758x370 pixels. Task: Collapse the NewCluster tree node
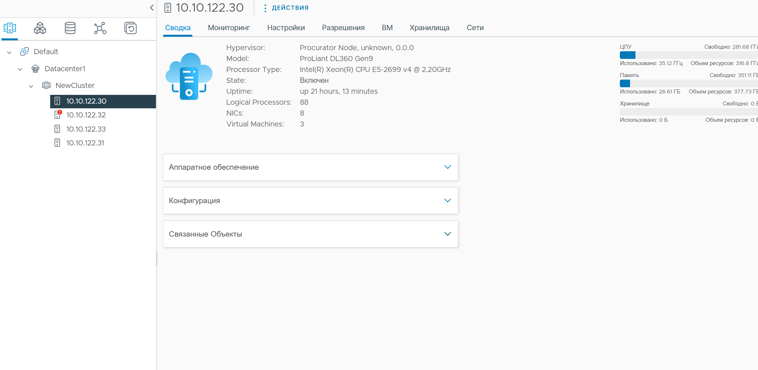(x=31, y=86)
